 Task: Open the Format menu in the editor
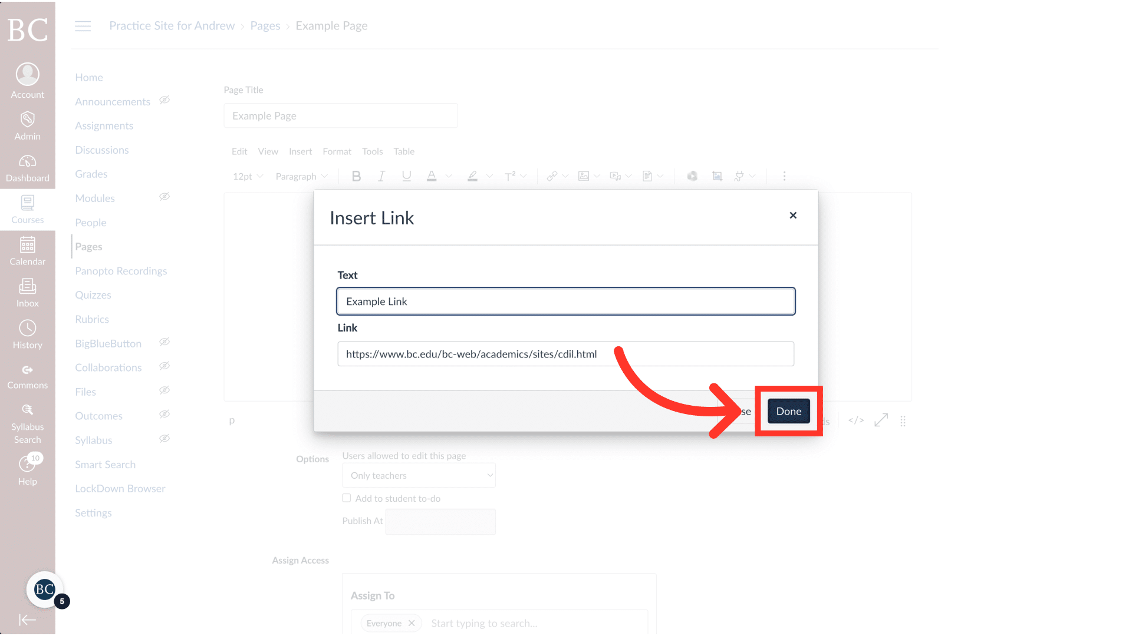[x=337, y=151]
